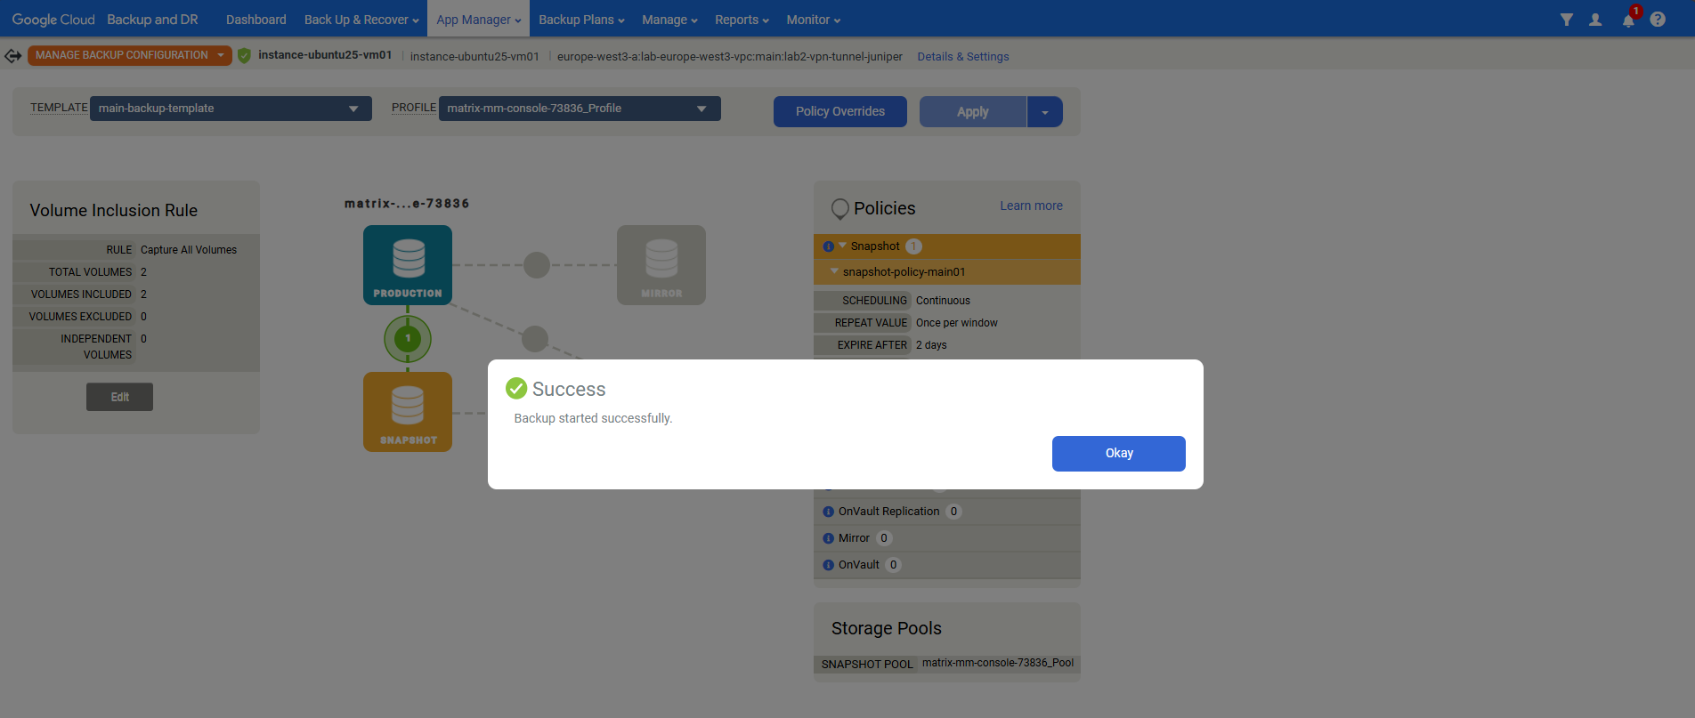
Task: Click the Policy Overrides button
Action: coord(840,112)
